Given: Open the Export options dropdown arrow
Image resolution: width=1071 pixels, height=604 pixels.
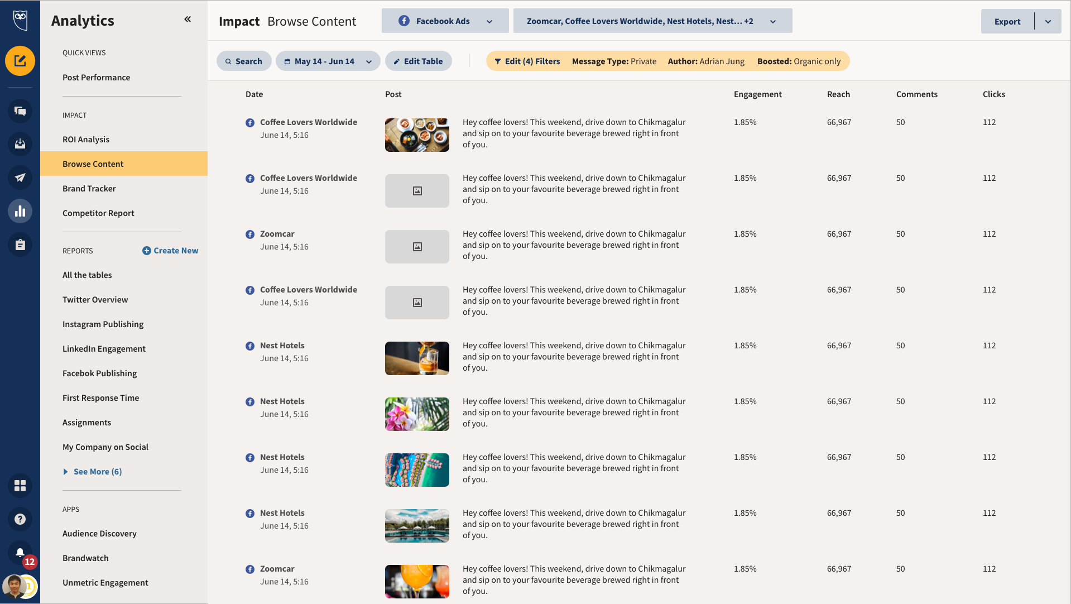Looking at the screenshot, I should (1048, 21).
